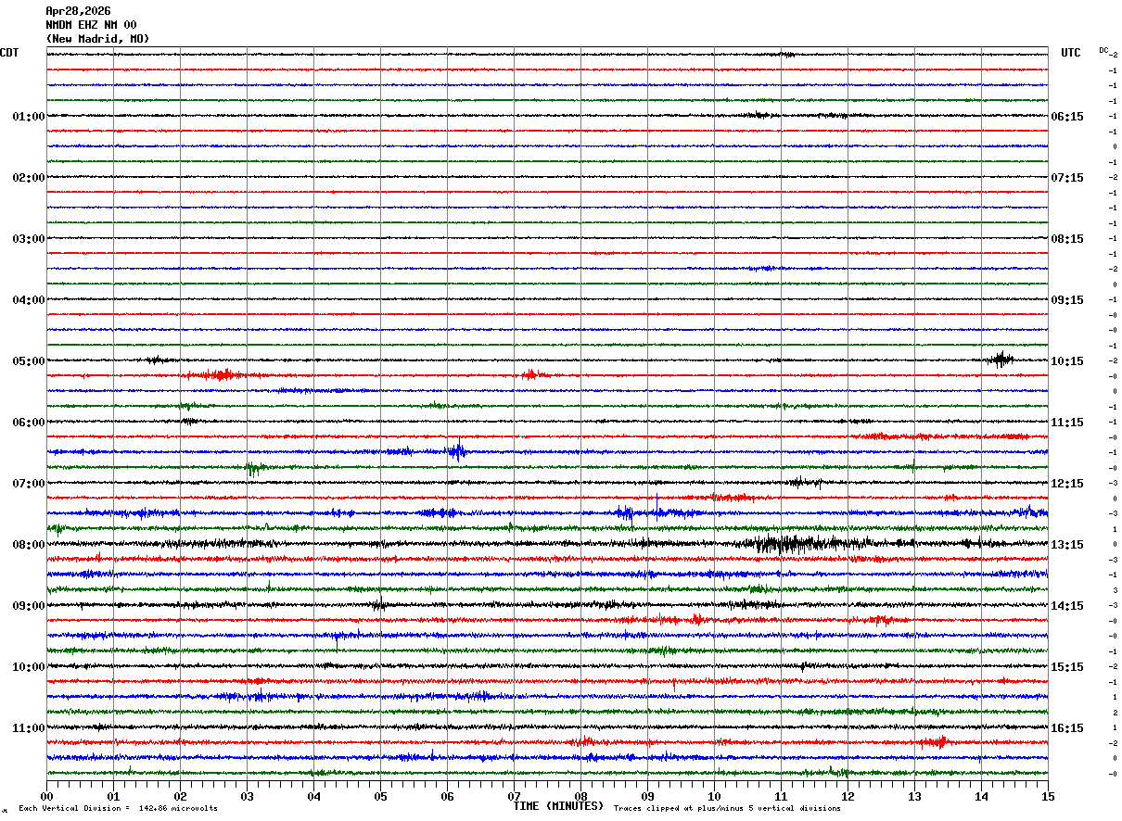The height and width of the screenshot is (821, 1122).
Task: Click minute 03 on the time axis
Action: point(247,796)
